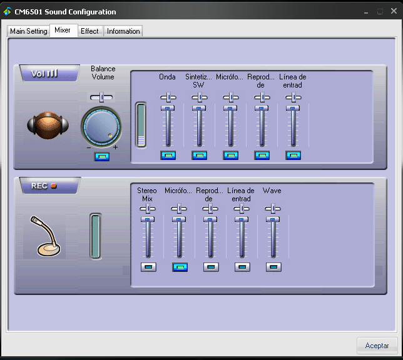The width and height of the screenshot is (403, 360).
Task: Toggle the playback Línea de entrad mute
Action: [293, 155]
